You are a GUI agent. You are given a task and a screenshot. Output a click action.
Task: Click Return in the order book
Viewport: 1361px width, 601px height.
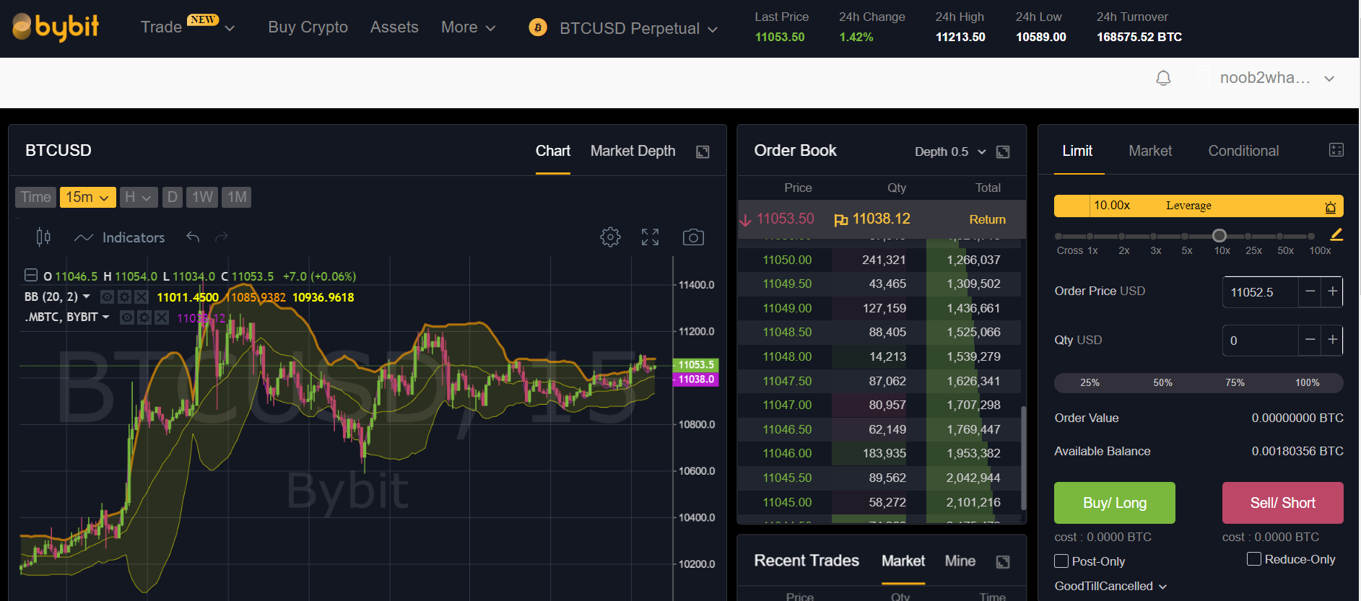click(x=987, y=219)
